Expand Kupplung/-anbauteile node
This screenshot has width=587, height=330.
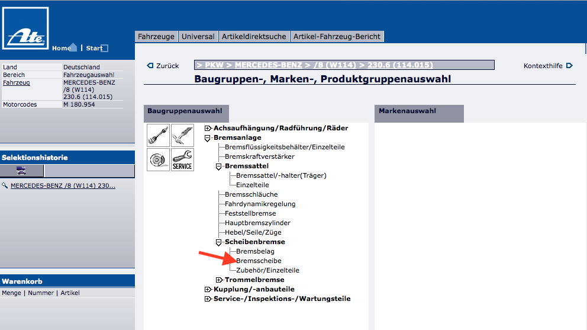coord(208,289)
